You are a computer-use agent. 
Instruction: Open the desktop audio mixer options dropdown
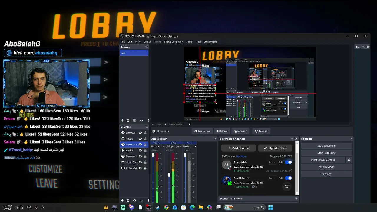(181, 146)
